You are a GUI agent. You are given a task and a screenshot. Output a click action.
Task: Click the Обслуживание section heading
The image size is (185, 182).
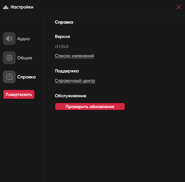click(70, 96)
